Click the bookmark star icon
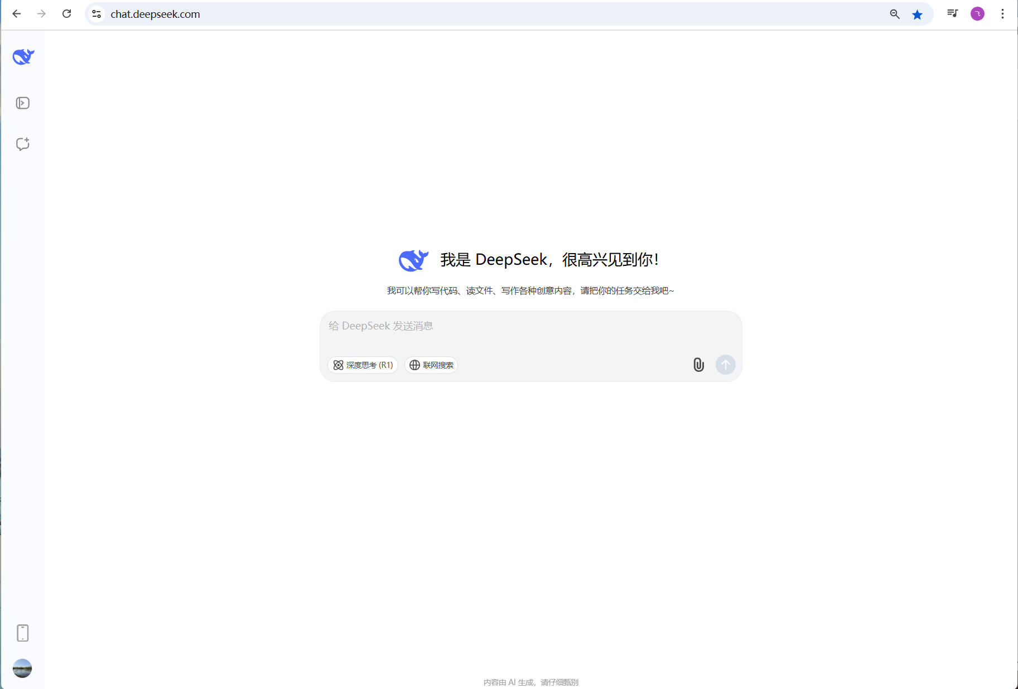The height and width of the screenshot is (689, 1018). (x=917, y=14)
